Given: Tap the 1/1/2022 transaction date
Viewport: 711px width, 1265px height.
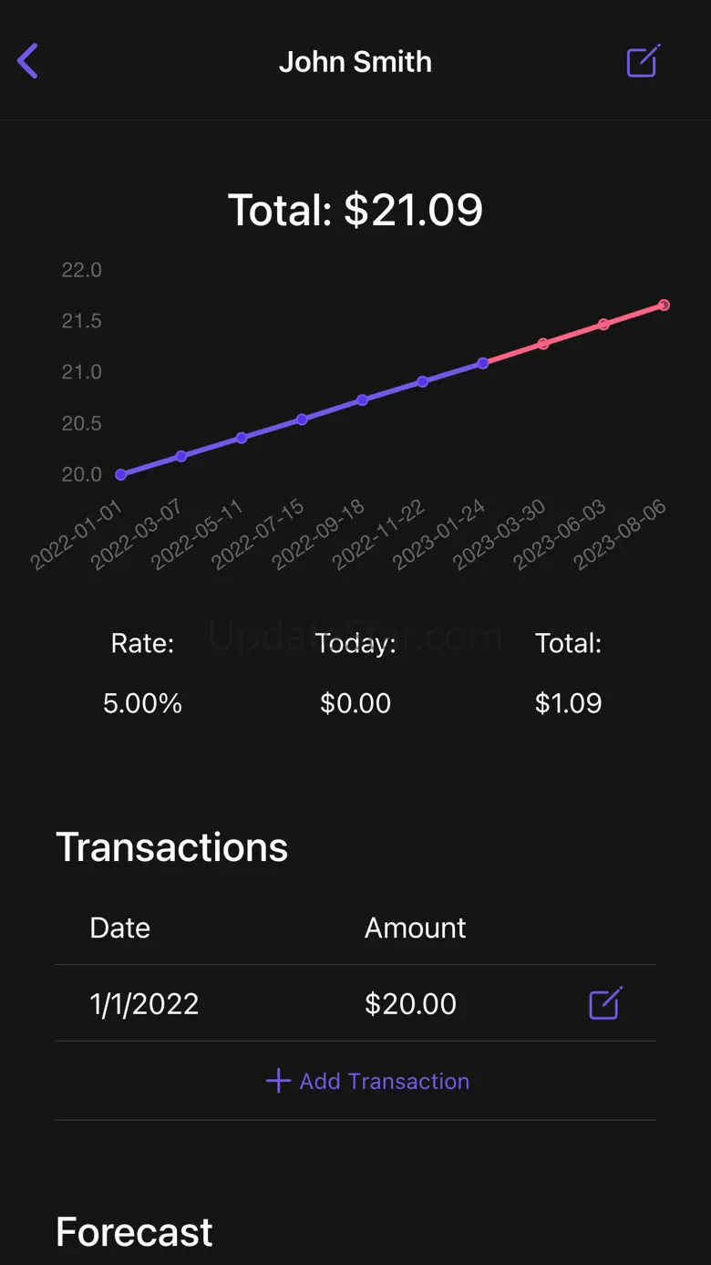Looking at the screenshot, I should pyautogui.click(x=144, y=1003).
